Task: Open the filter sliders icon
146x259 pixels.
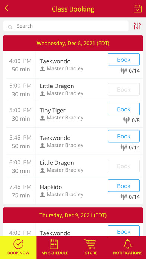Action: tap(137, 26)
